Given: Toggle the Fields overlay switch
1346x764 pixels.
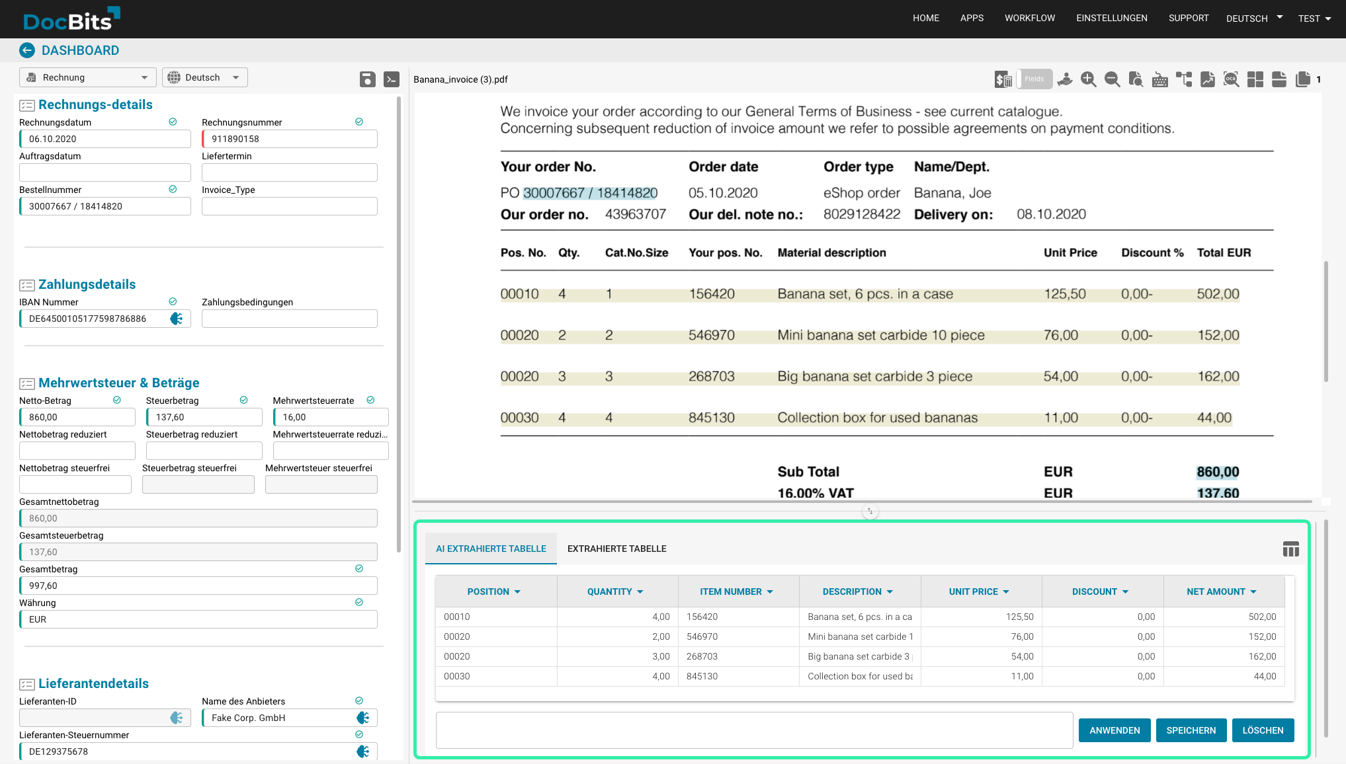Looking at the screenshot, I should coord(1034,79).
